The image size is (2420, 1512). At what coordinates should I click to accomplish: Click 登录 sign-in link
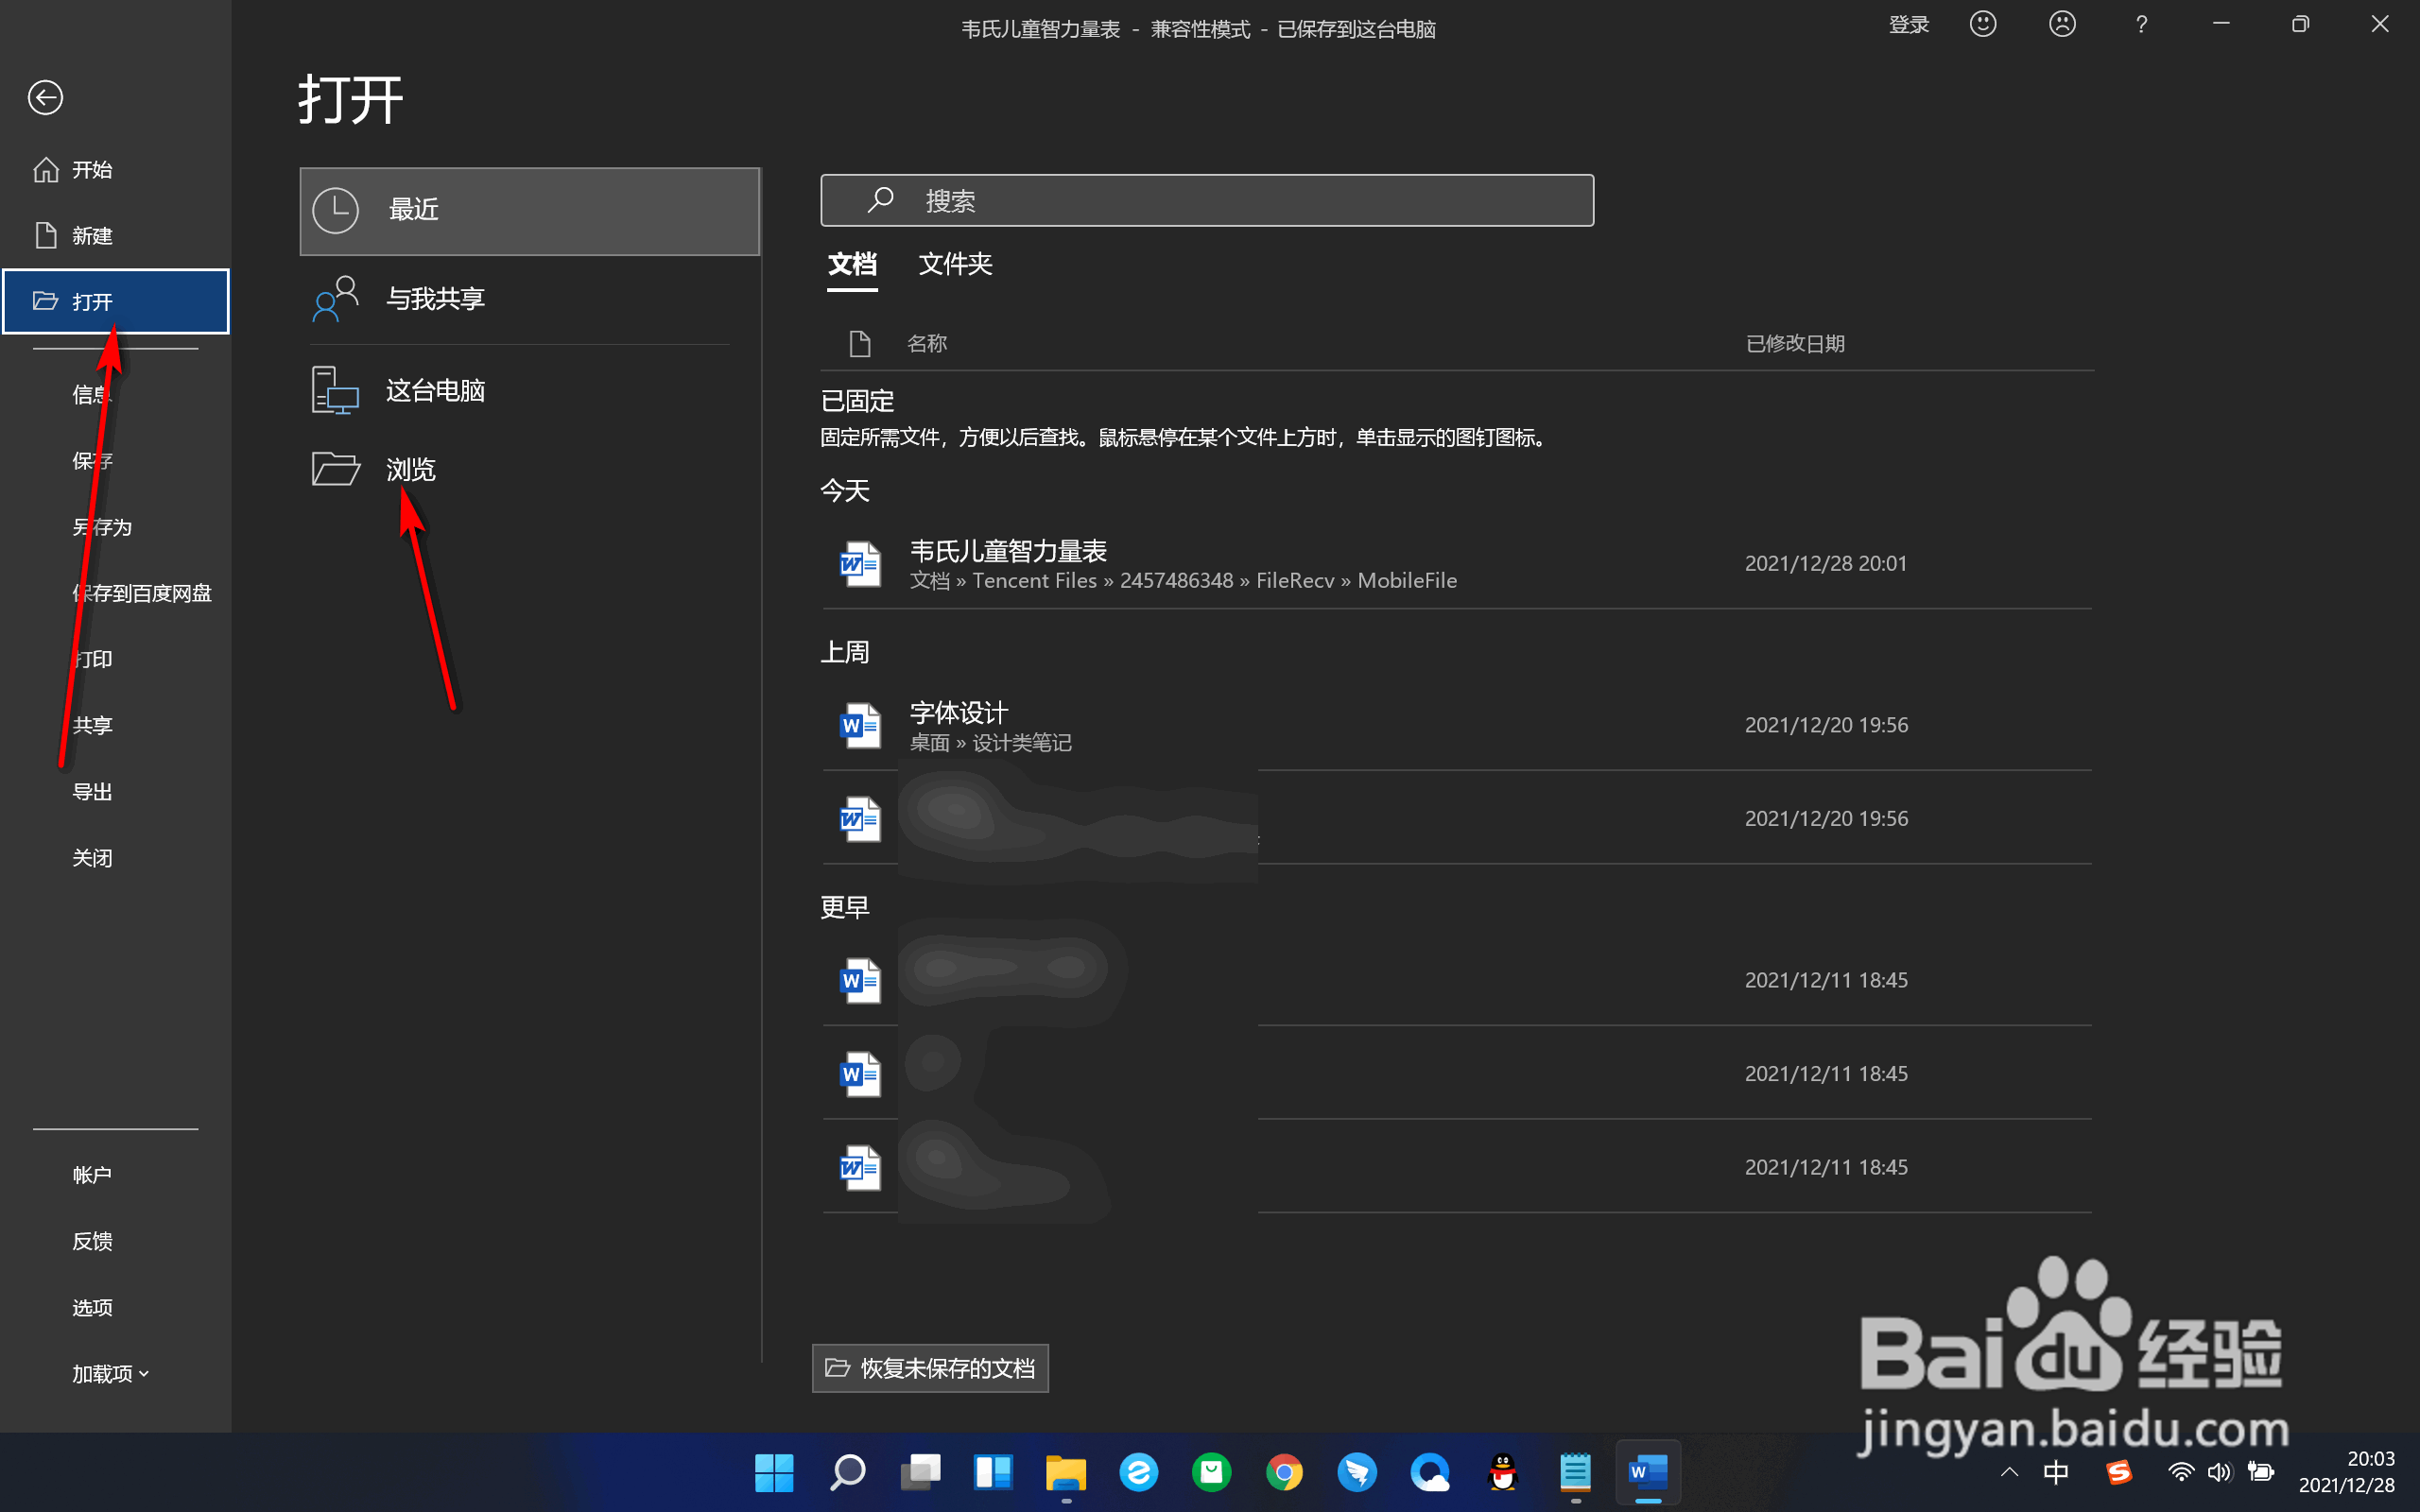click(x=1908, y=24)
